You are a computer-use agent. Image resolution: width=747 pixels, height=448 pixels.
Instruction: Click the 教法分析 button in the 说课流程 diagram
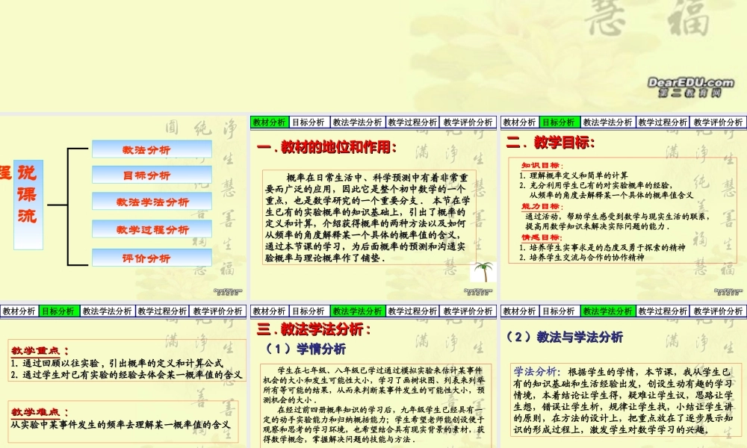152,149
